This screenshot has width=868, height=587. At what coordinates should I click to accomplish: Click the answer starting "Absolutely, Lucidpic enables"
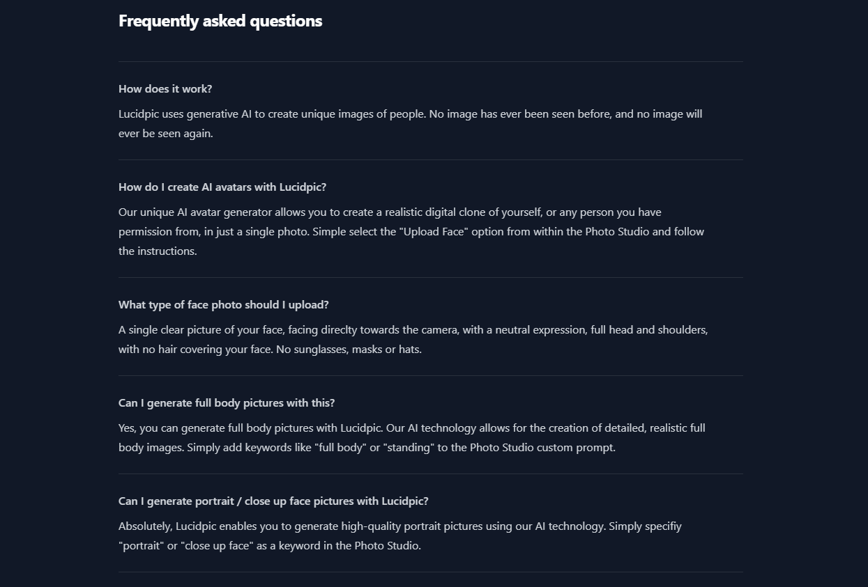click(x=400, y=536)
